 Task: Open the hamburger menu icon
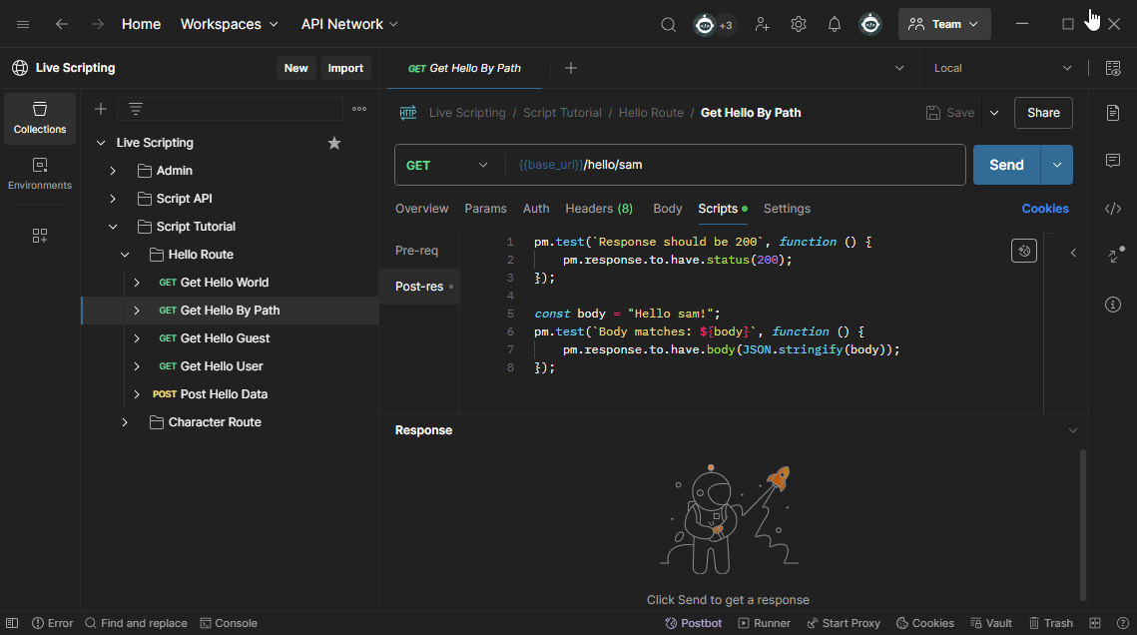click(x=23, y=24)
